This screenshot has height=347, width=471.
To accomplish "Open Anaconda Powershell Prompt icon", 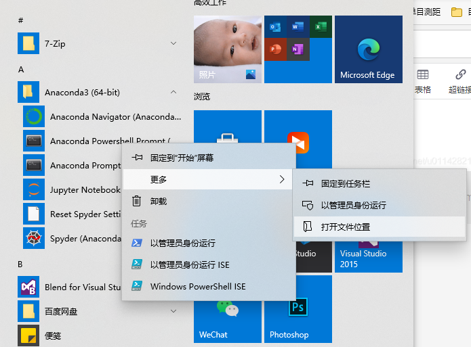I will [x=34, y=141].
